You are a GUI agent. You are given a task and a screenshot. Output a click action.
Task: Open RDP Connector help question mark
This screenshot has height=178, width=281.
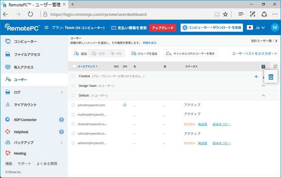pos(61,120)
